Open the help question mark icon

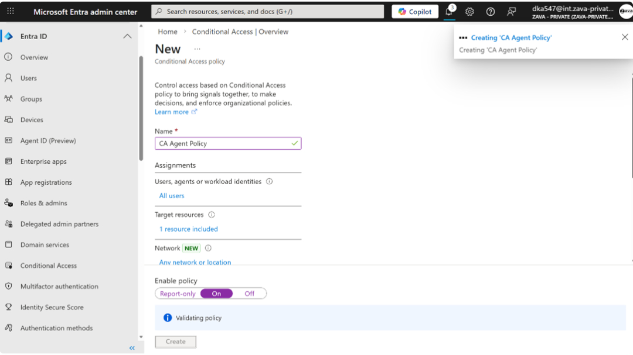[491, 12]
